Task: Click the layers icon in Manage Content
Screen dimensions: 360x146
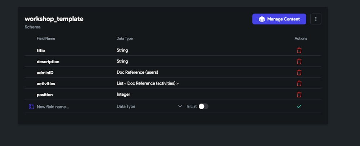Action: click(262, 19)
